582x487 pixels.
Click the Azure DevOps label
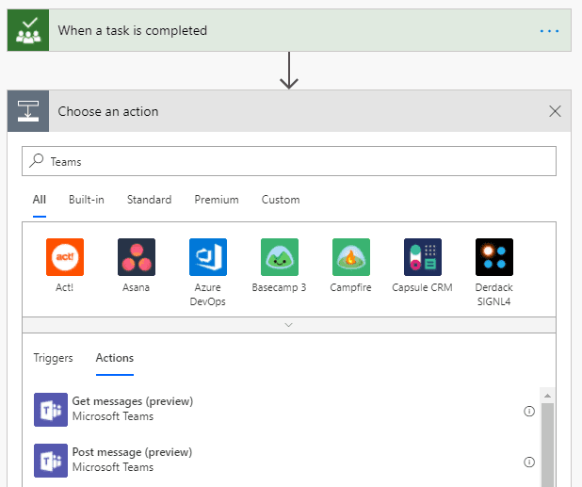[208, 294]
